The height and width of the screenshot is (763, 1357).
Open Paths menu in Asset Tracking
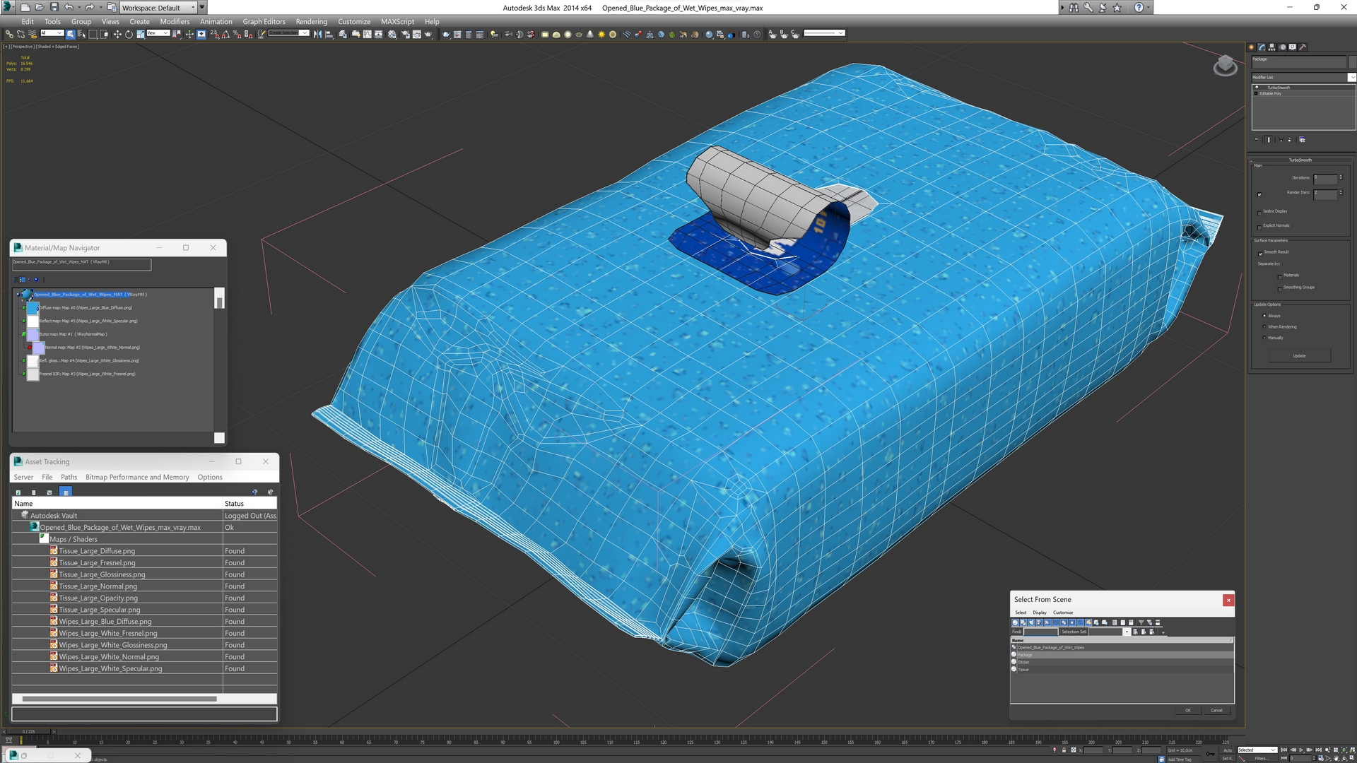[x=69, y=477]
